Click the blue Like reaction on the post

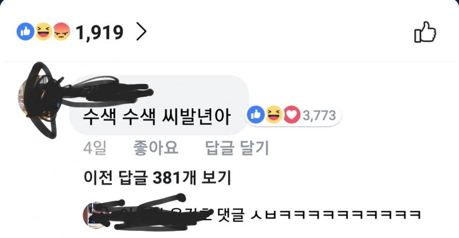pos(25,32)
